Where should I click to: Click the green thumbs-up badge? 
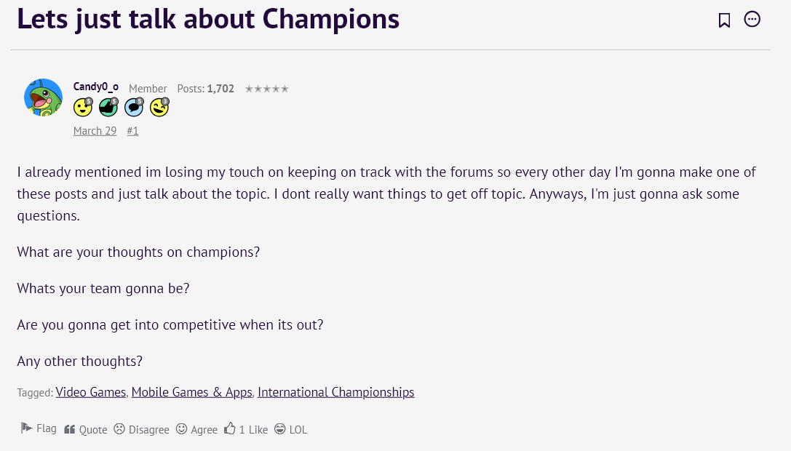click(108, 108)
